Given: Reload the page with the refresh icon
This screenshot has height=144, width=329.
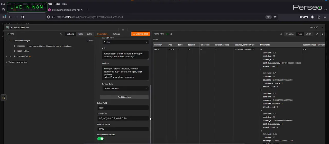Looking at the screenshot, I should (x=23, y=17).
